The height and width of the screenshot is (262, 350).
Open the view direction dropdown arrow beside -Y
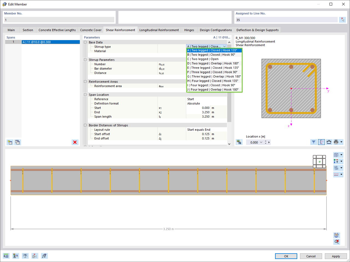point(341,161)
